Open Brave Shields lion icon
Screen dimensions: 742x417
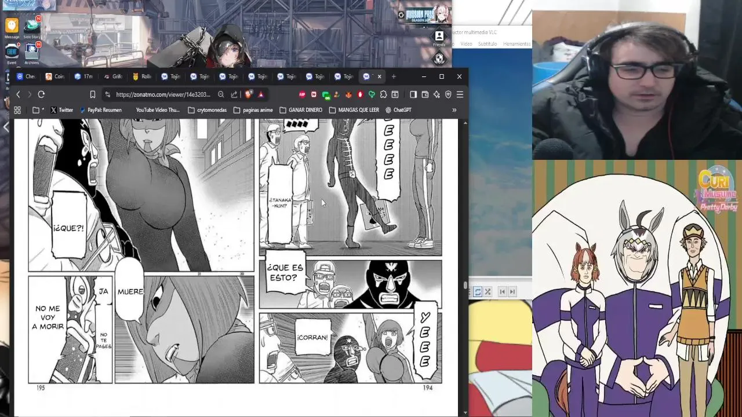tap(248, 94)
